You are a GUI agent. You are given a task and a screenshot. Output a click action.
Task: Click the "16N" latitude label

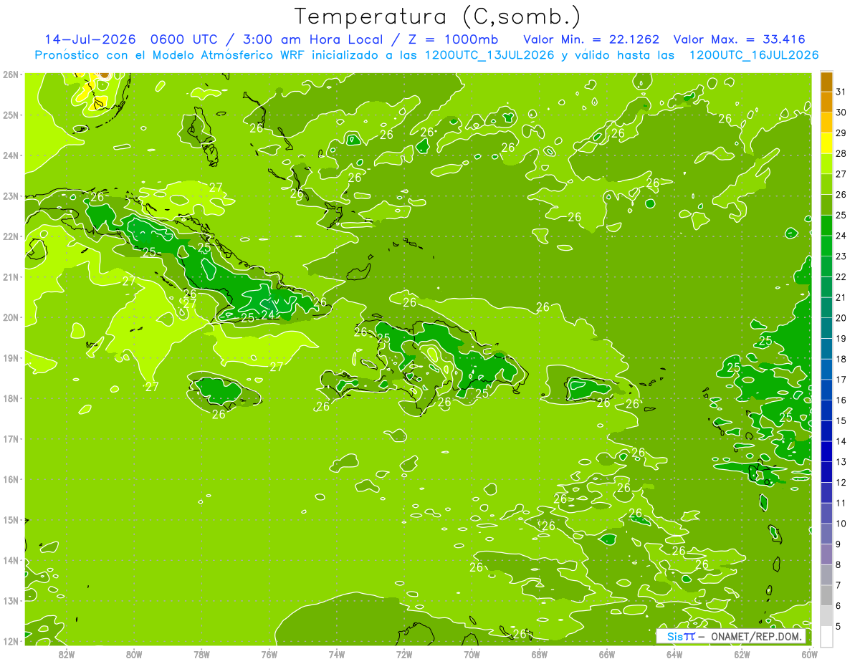(11, 479)
